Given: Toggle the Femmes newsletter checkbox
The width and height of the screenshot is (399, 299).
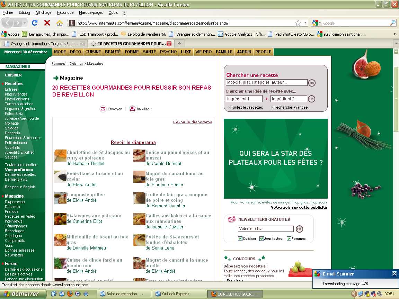Looking at the screenshot, I should 289,238.
